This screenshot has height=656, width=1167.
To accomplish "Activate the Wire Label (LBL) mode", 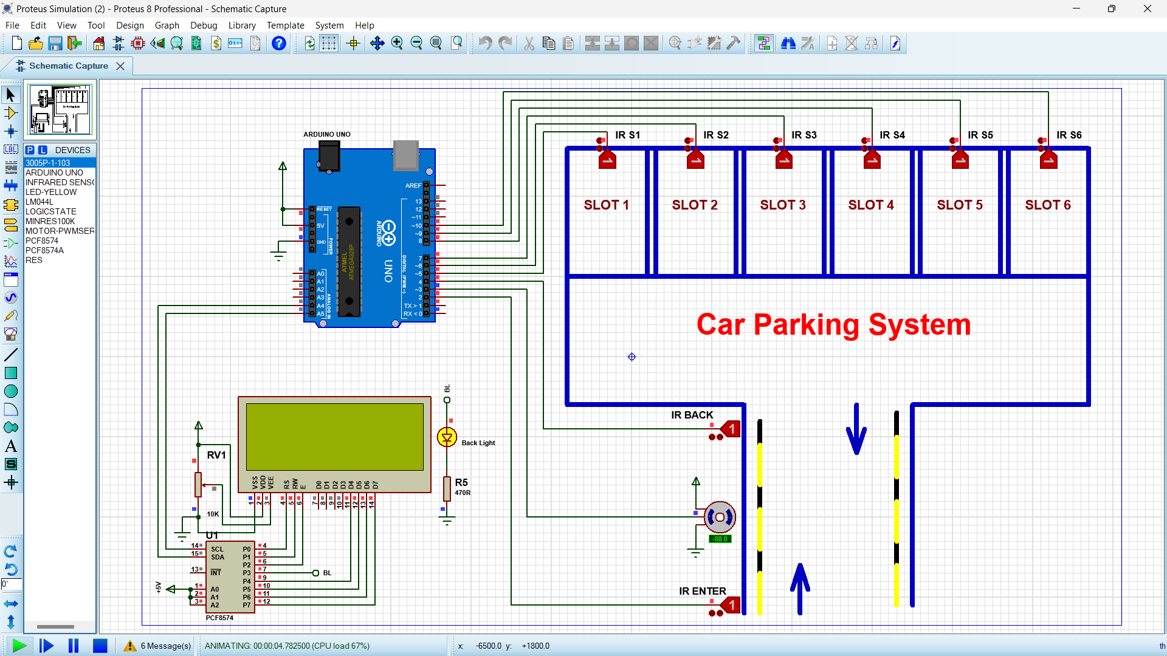I will pyautogui.click(x=10, y=149).
